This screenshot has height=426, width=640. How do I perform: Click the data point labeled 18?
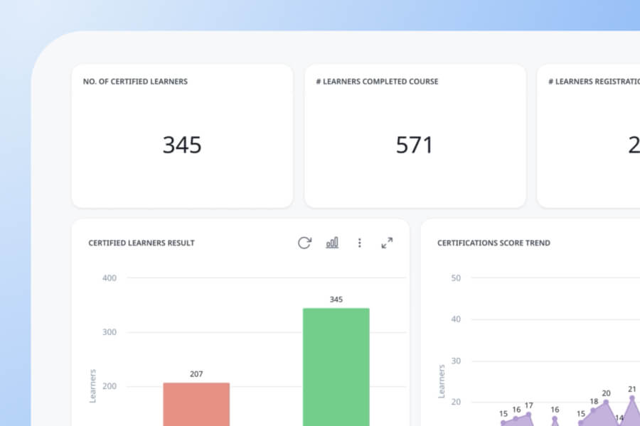tap(594, 410)
